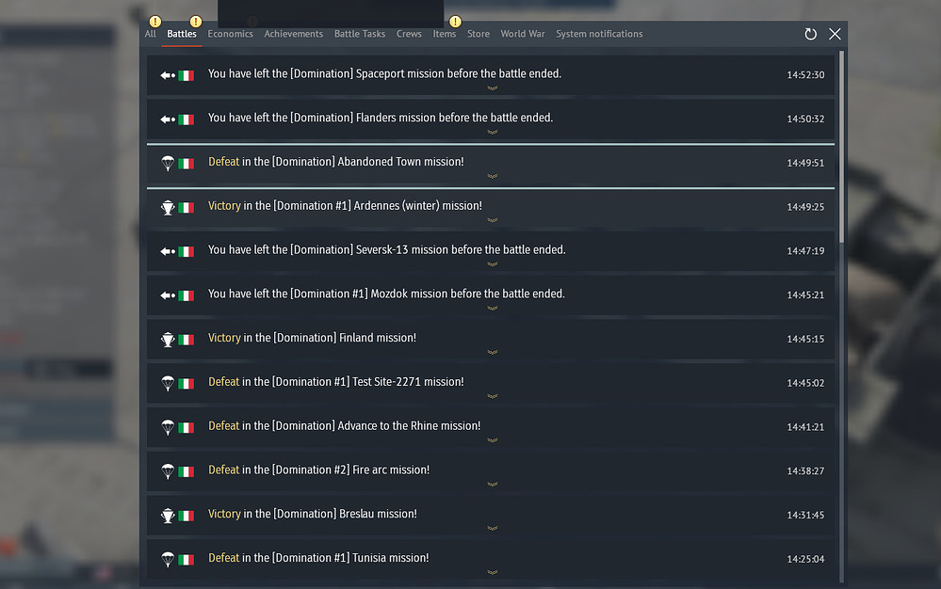
Task: Expand the Mozdok entry chevron
Action: 492,308
